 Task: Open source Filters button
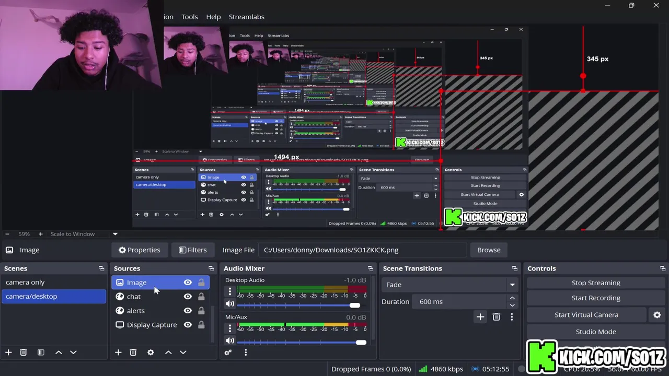(192, 250)
